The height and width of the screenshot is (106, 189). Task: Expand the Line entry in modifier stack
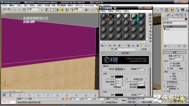pyautogui.click(x=165, y=29)
